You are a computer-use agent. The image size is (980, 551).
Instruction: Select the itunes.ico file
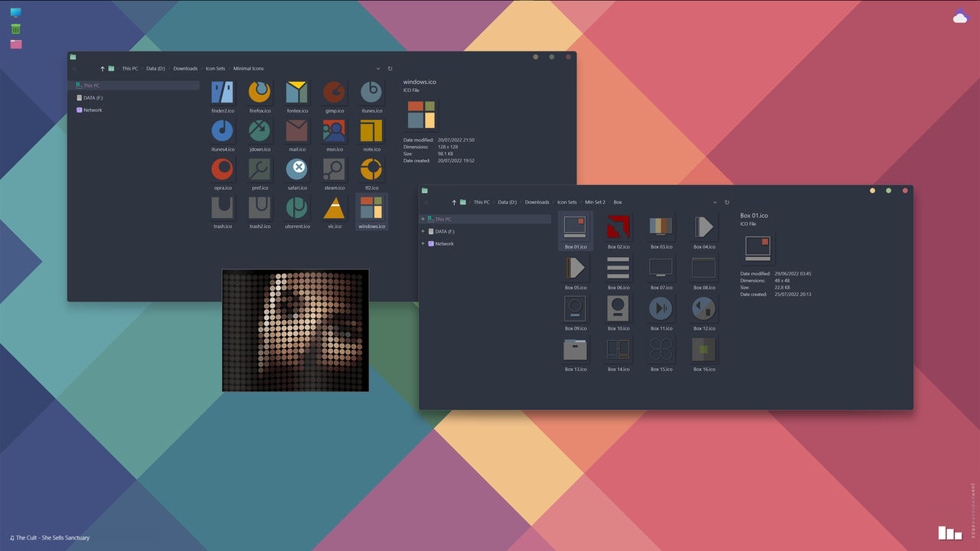pyautogui.click(x=371, y=97)
